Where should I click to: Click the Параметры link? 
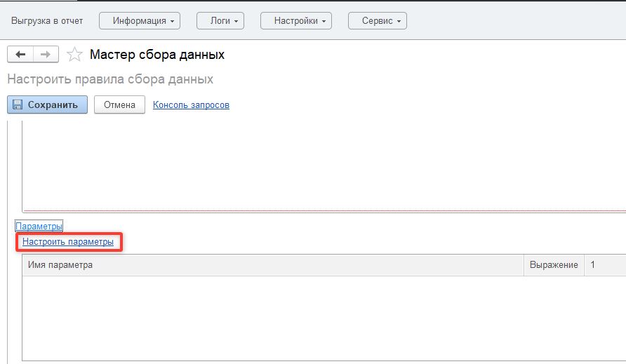39,226
